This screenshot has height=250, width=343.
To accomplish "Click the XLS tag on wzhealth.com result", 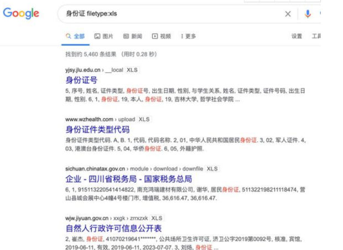I will click(144, 119).
